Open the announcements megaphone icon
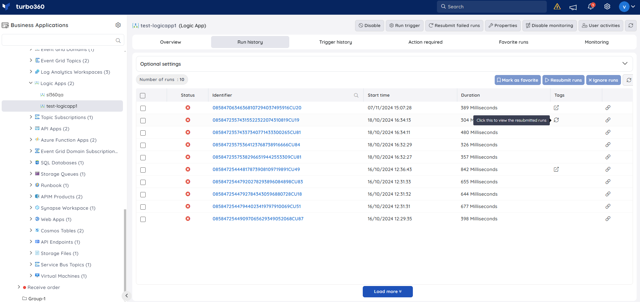 [x=573, y=7]
